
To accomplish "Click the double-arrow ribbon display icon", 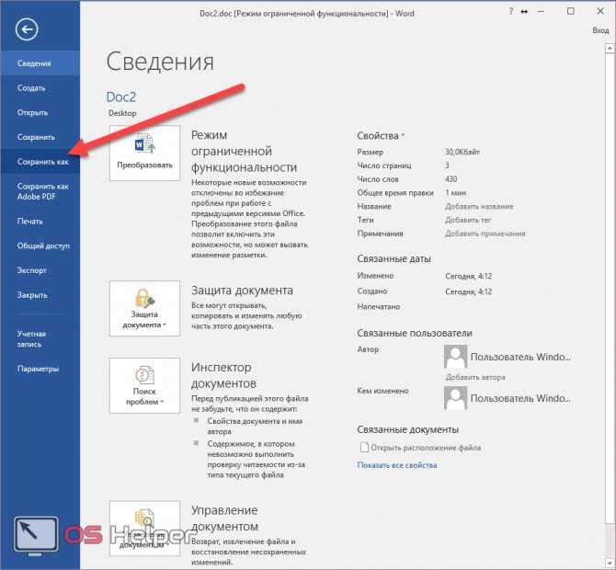I will pos(524,12).
